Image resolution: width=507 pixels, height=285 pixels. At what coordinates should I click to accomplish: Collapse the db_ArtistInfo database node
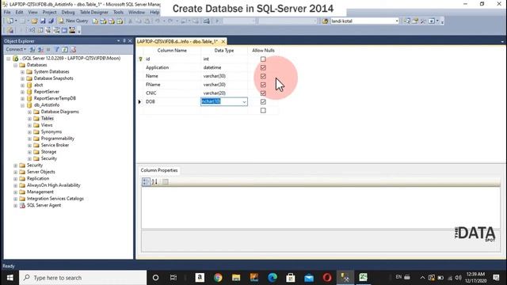click(x=22, y=105)
